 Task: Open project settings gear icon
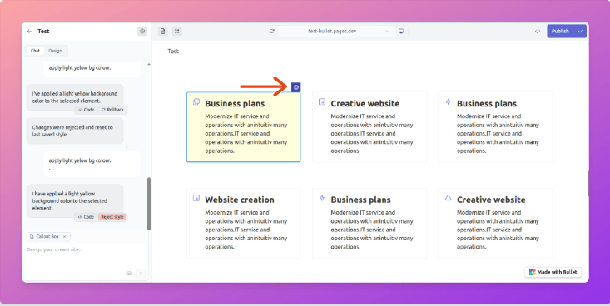tap(142, 31)
